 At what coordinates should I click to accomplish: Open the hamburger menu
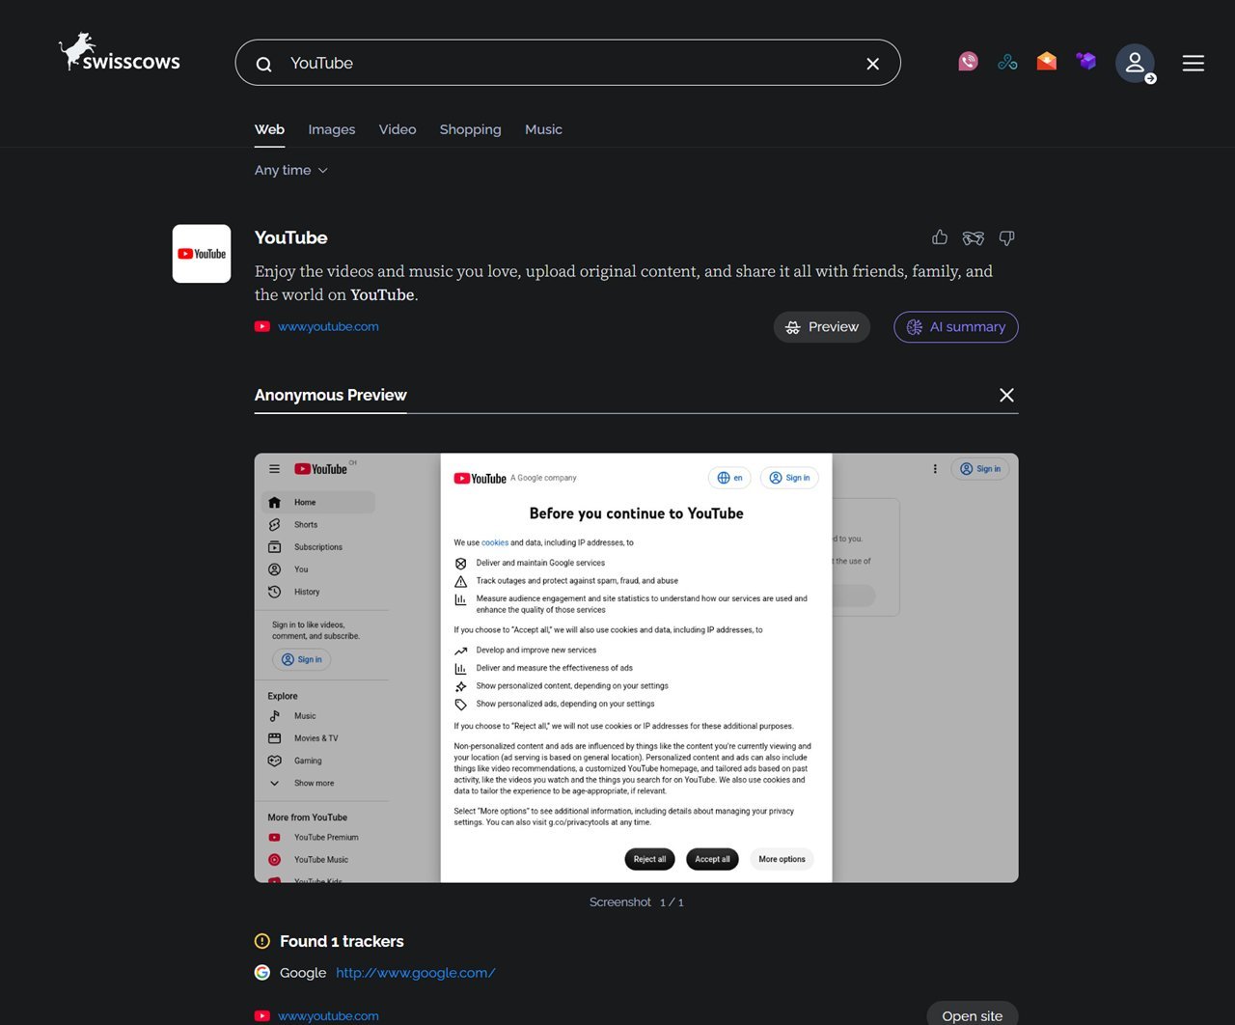[1194, 64]
